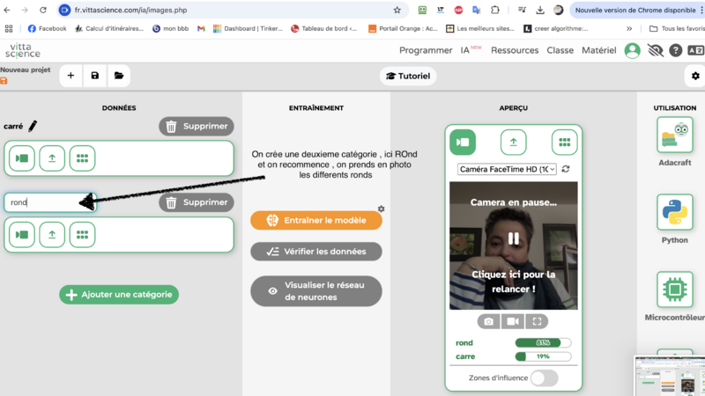Open the Caméra FaceTime HD dropdown
Image resolution: width=705 pixels, height=396 pixels.
click(x=507, y=169)
